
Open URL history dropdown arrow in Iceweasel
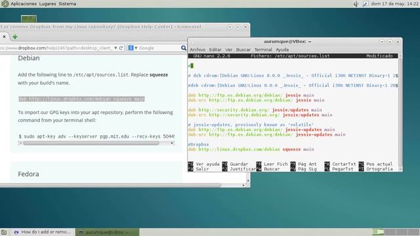[115, 48]
